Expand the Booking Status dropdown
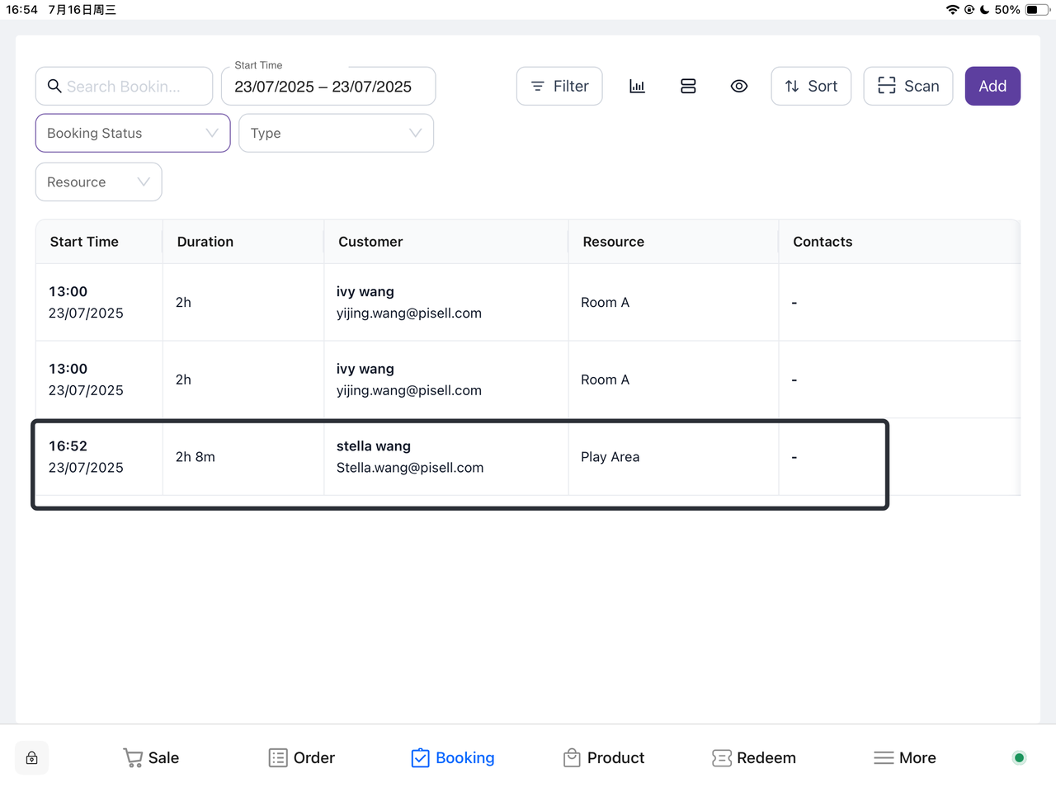Image resolution: width=1056 pixels, height=792 pixels. click(x=133, y=134)
